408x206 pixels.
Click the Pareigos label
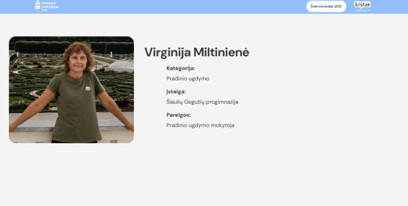point(178,115)
